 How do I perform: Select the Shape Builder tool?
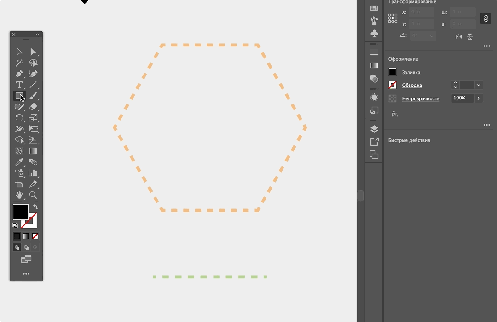(19, 140)
